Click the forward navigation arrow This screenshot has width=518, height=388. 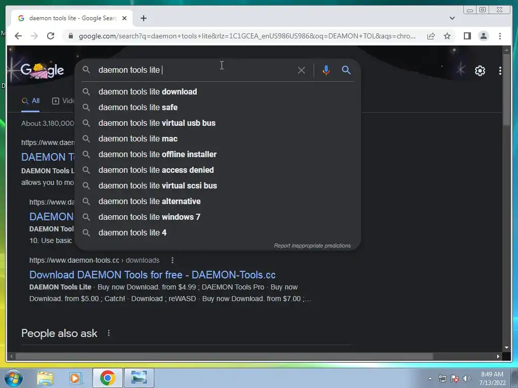pos(34,36)
